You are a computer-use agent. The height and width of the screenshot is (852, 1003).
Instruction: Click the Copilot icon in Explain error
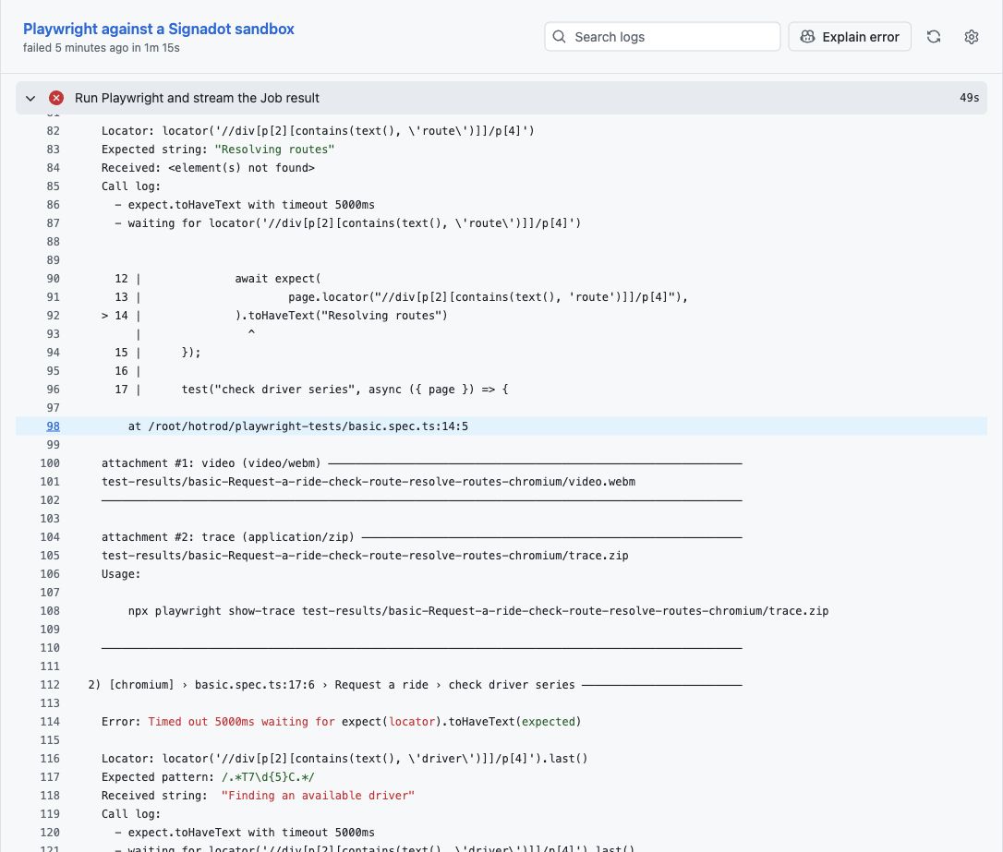[807, 36]
